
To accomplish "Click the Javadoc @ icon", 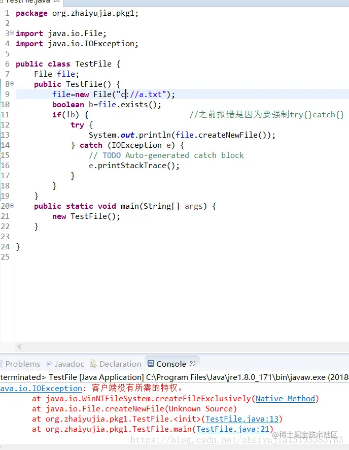I will pyautogui.click(x=49, y=364).
